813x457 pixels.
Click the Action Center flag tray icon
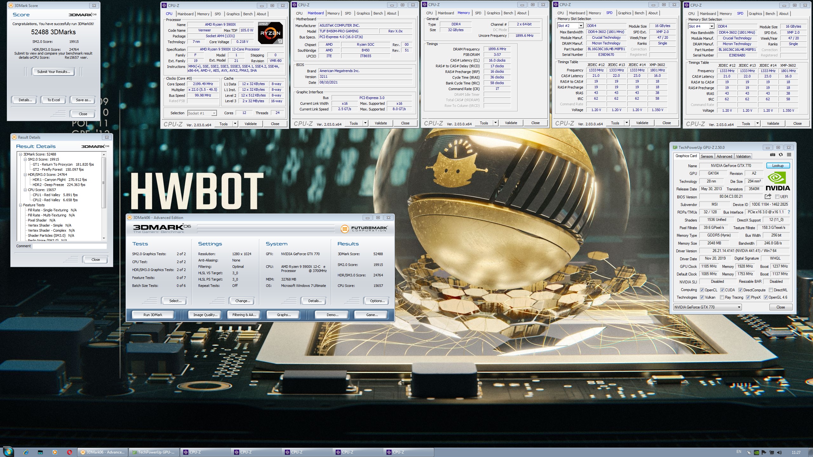764,453
